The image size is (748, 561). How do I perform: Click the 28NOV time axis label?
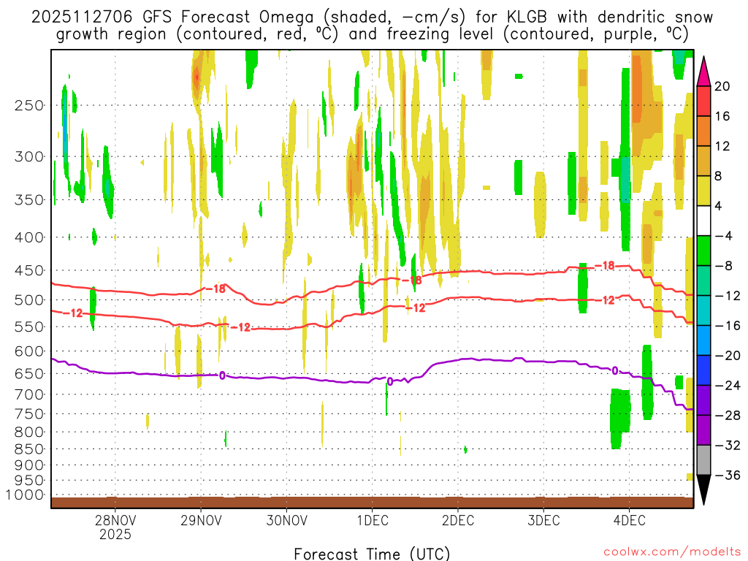click(x=115, y=520)
